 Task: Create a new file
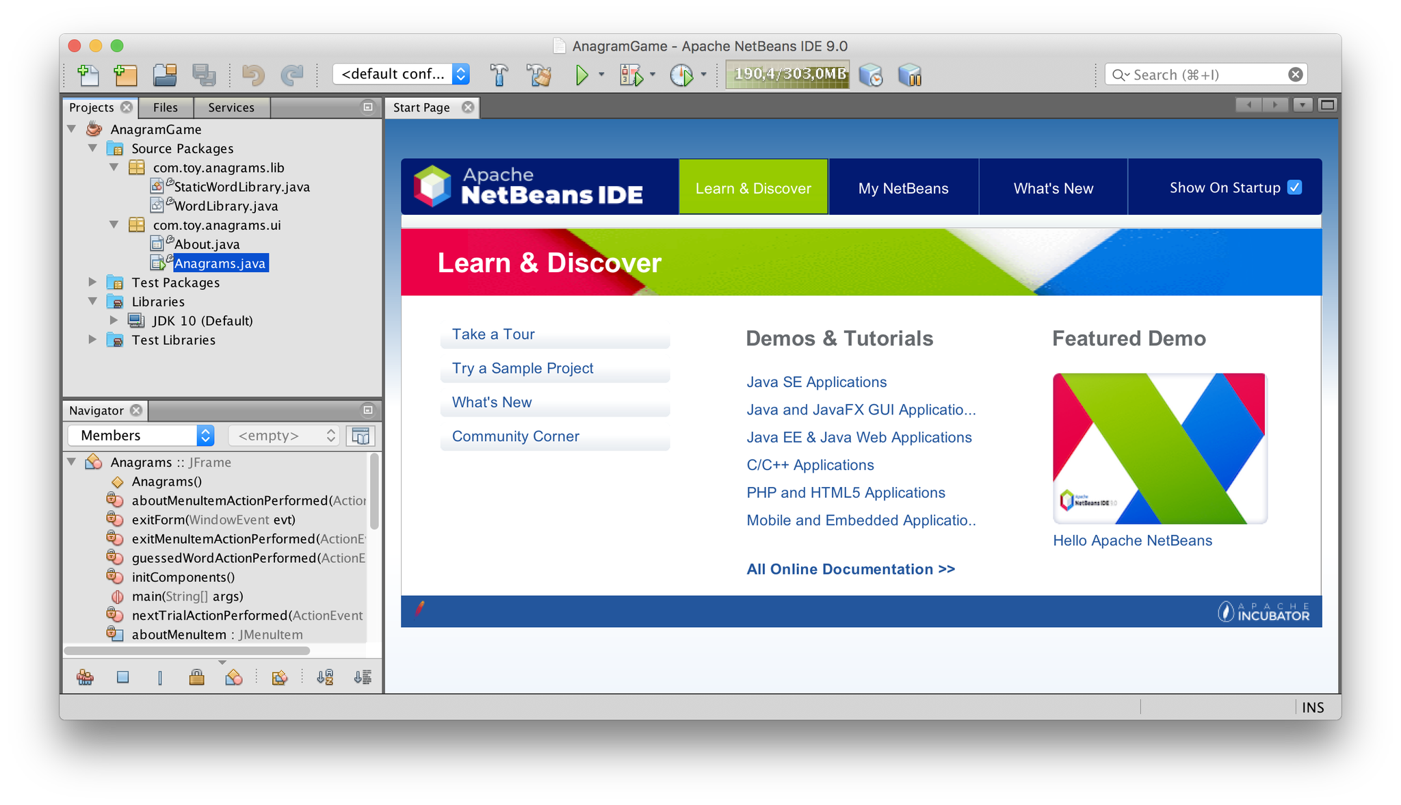click(x=89, y=75)
